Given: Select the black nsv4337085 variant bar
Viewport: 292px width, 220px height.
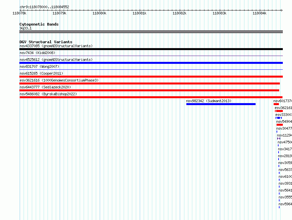Looking at the screenshot, I should coord(151,49).
